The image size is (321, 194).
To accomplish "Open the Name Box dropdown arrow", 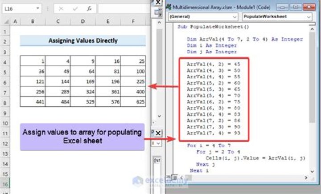I will (37, 8).
